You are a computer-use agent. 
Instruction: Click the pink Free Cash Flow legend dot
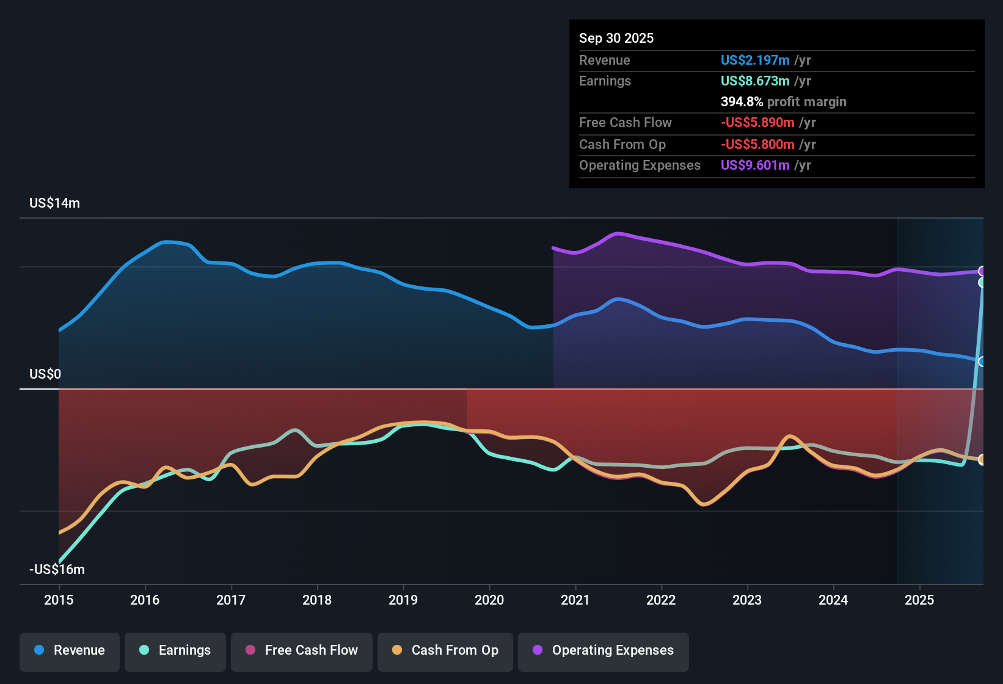pyautogui.click(x=250, y=650)
